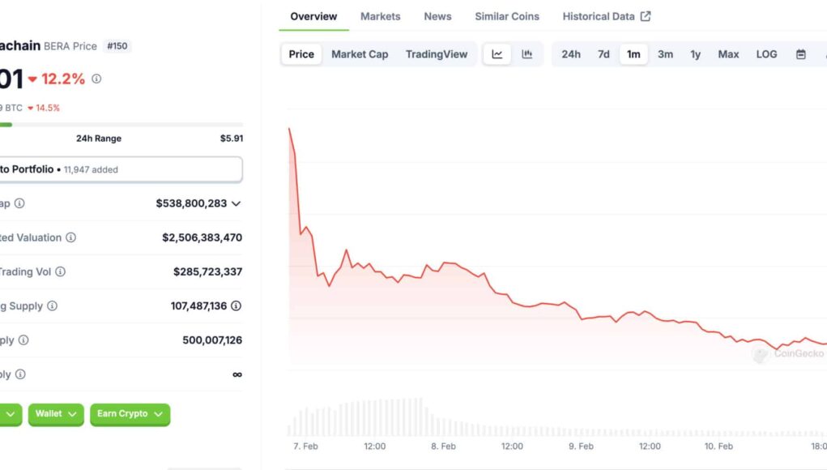Switch to candlestick chart icon
The width and height of the screenshot is (827, 470).
[526, 54]
